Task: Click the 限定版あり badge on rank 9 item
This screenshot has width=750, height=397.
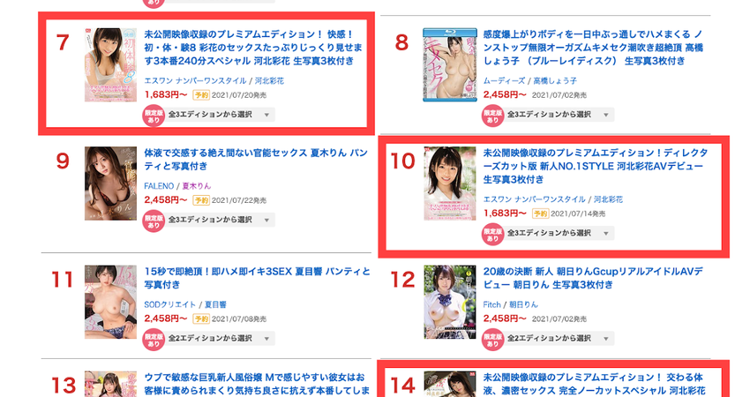Action: (154, 221)
